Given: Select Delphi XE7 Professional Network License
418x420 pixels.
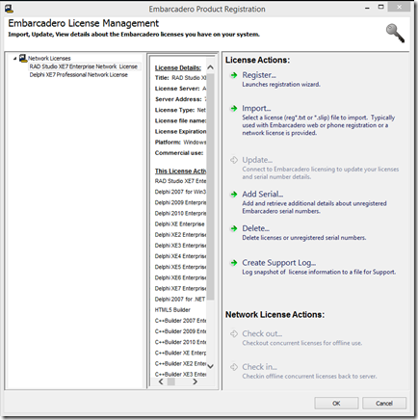Looking at the screenshot, I should tap(79, 75).
